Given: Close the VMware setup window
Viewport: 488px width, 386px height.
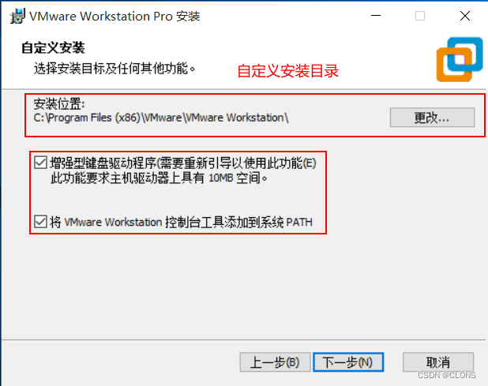Looking at the screenshot, I should [x=465, y=16].
